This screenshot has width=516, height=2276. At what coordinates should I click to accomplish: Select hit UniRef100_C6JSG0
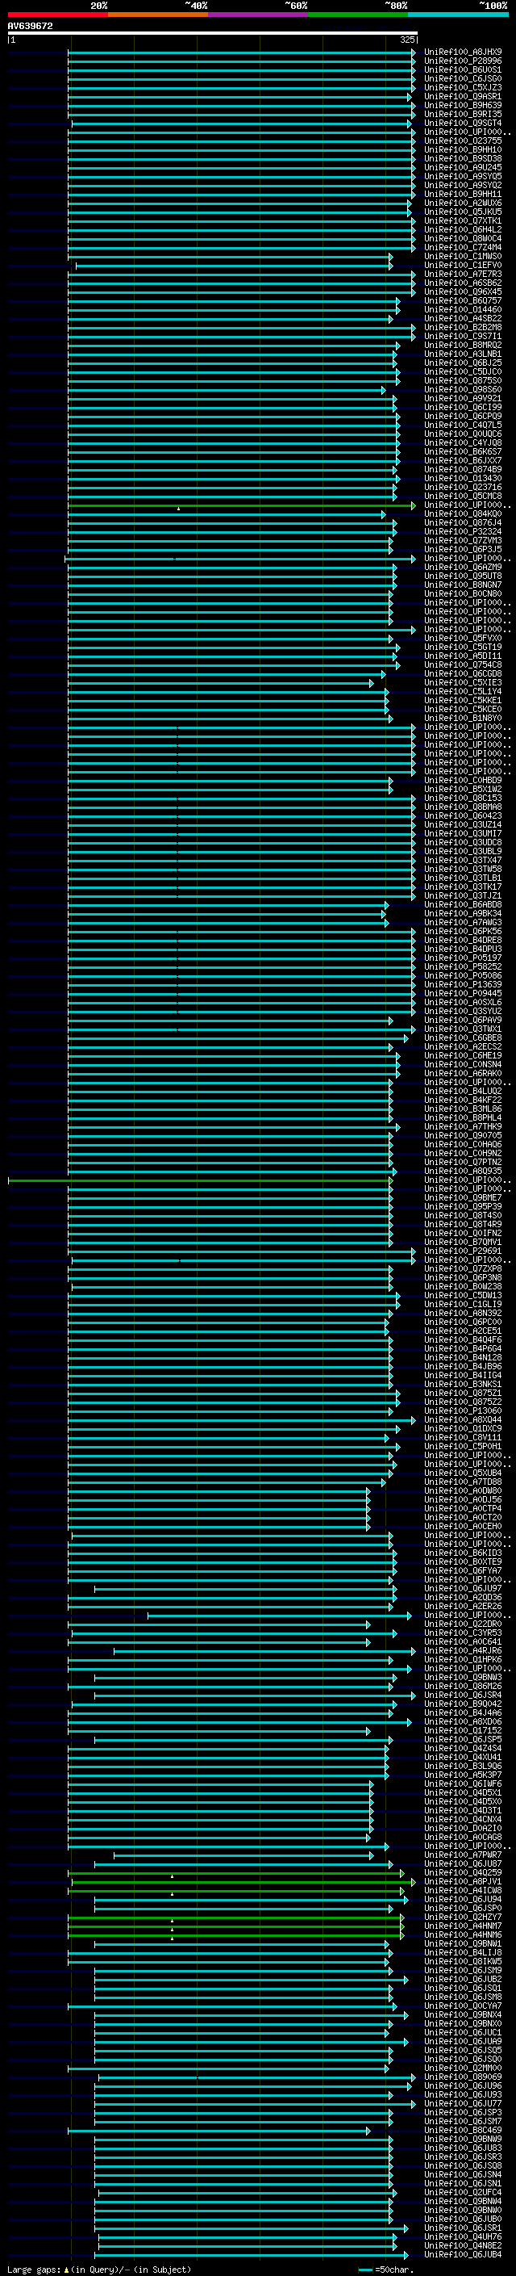(x=463, y=78)
